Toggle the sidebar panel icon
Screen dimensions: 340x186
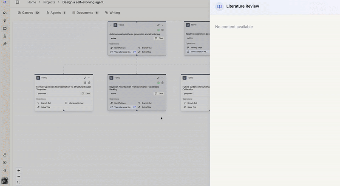click(17, 2)
